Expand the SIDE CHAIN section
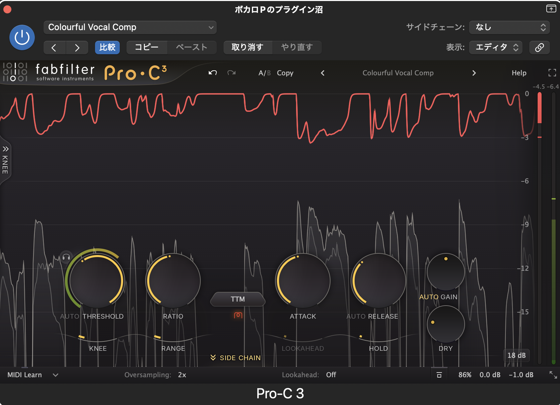Viewport: 560px width, 405px height. coord(236,358)
